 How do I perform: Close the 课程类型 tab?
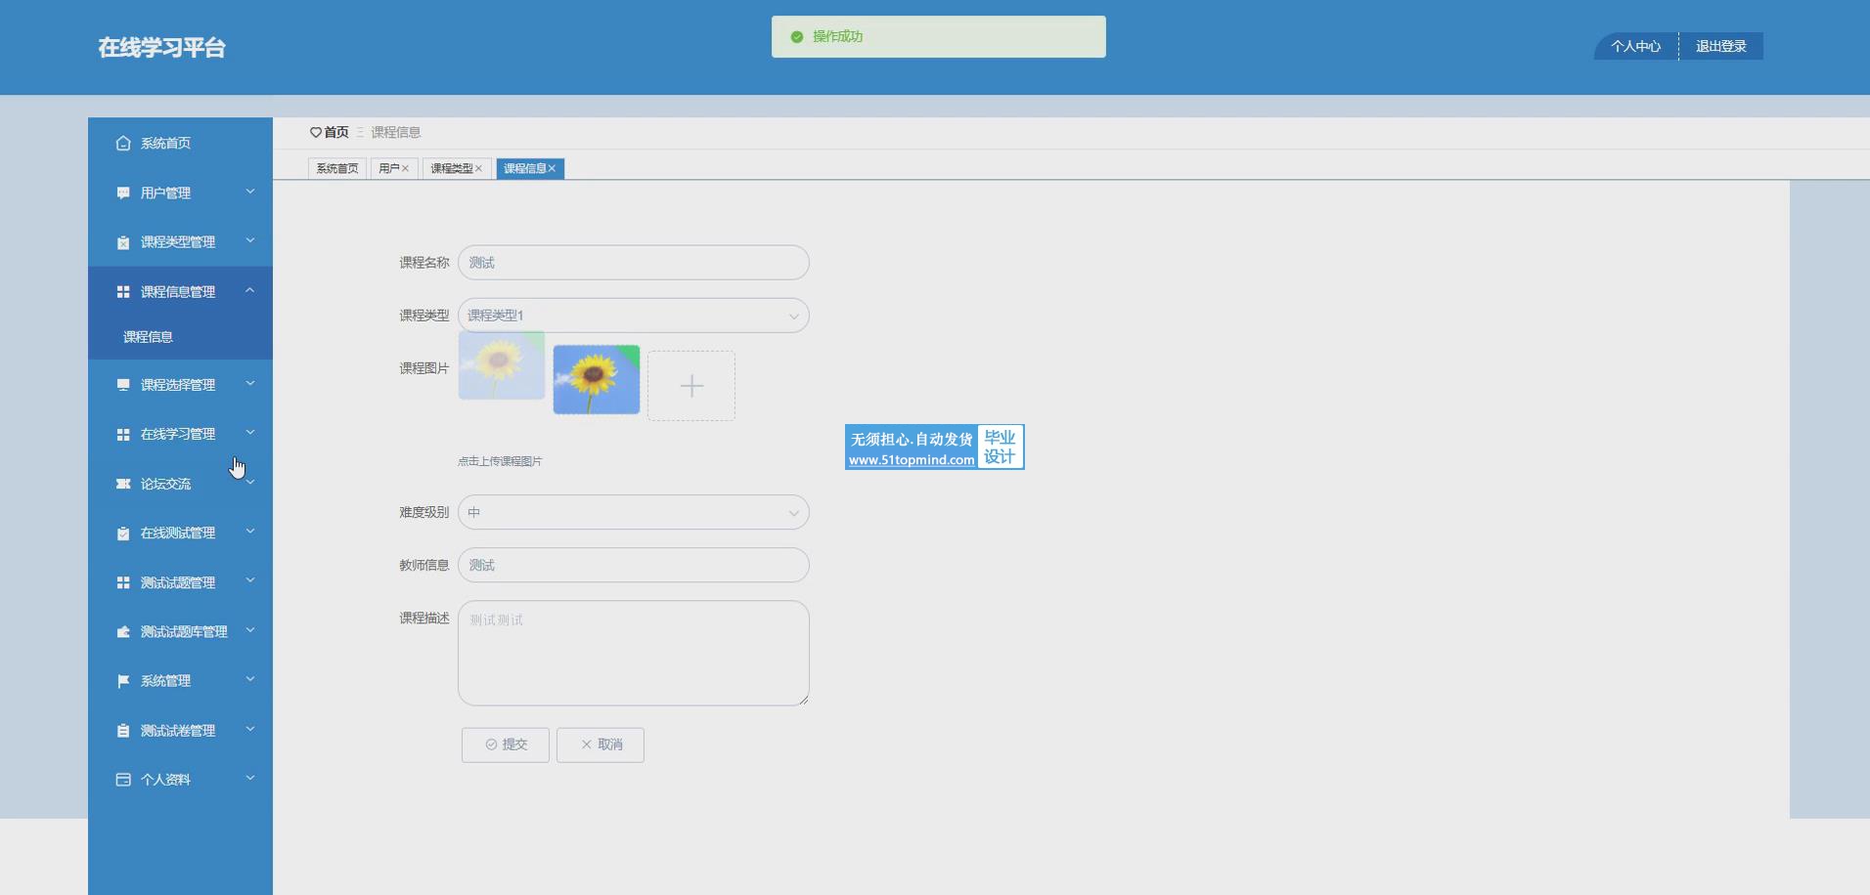tap(478, 169)
